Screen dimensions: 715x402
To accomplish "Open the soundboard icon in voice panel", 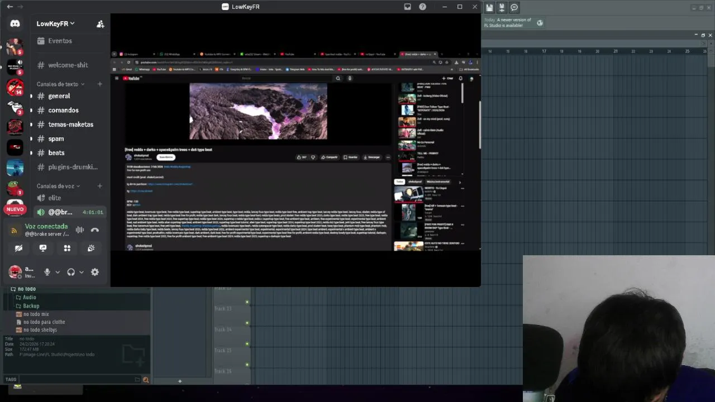I will [x=91, y=248].
